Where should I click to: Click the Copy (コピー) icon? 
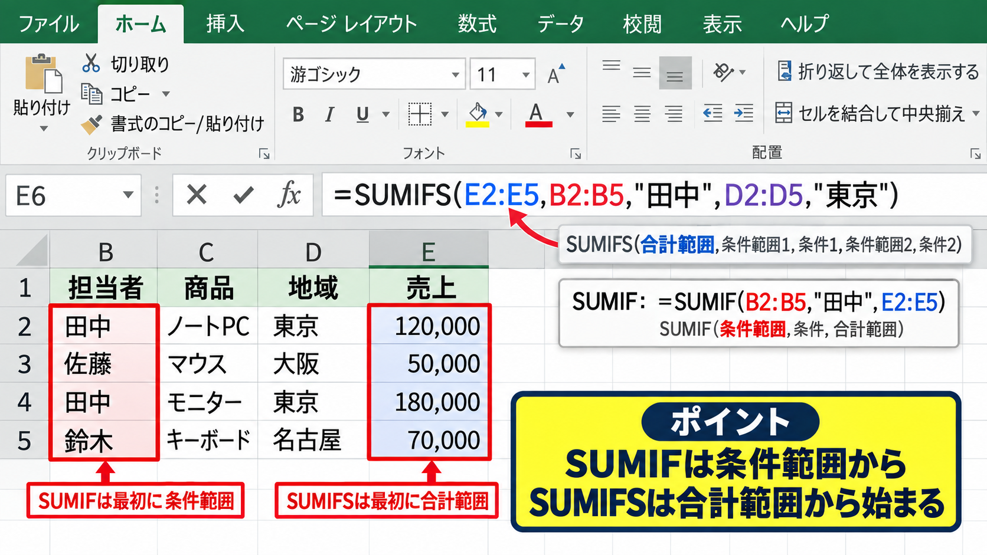pos(91,93)
